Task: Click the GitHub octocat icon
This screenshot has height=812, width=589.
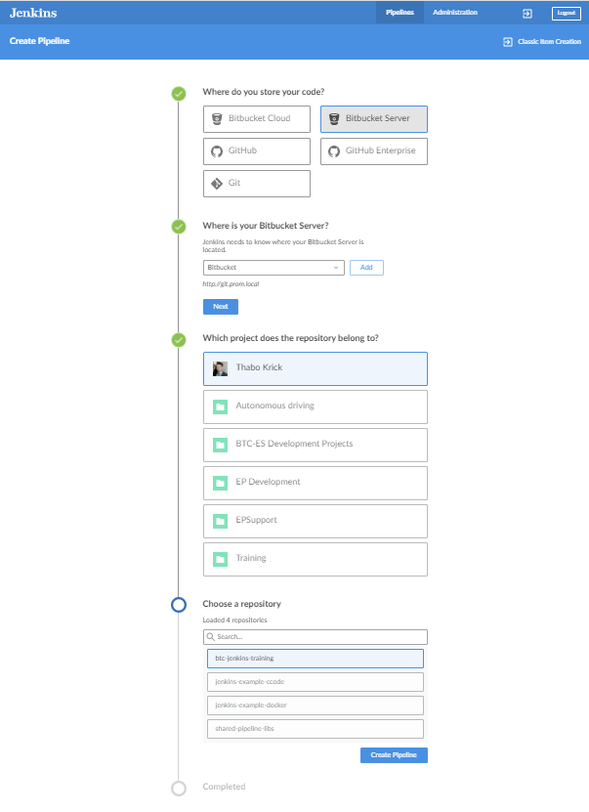Action: pos(218,151)
